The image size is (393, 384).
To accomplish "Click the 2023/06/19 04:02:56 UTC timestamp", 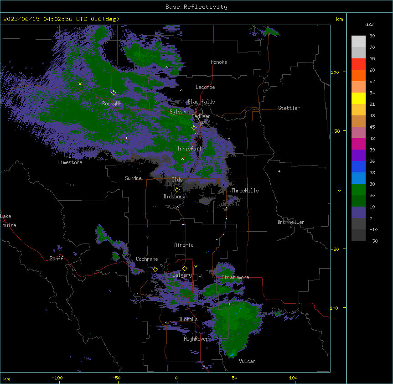I will click(x=45, y=19).
